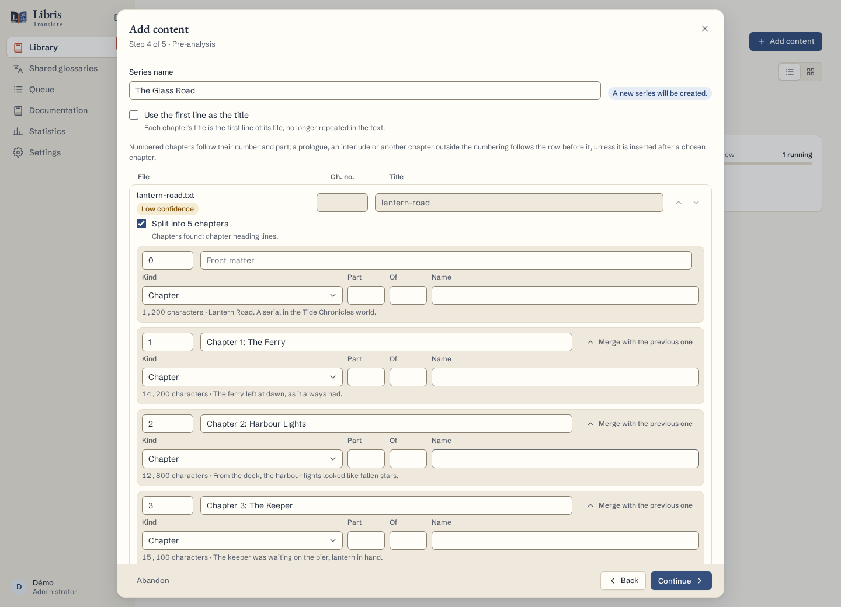Open Documentation in the sidebar
The height and width of the screenshot is (607, 841).
coord(58,110)
